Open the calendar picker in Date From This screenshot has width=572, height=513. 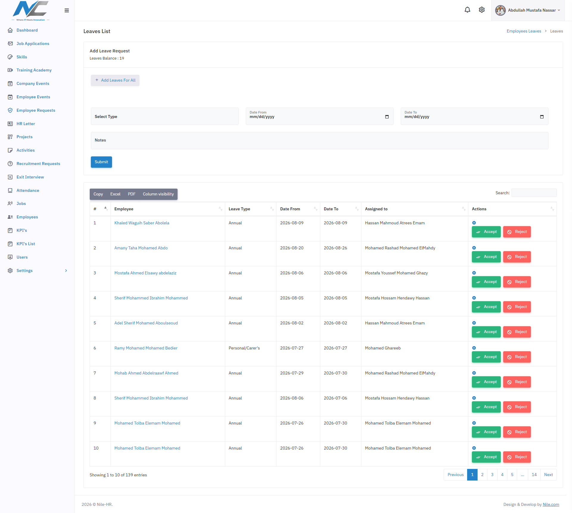387,116
